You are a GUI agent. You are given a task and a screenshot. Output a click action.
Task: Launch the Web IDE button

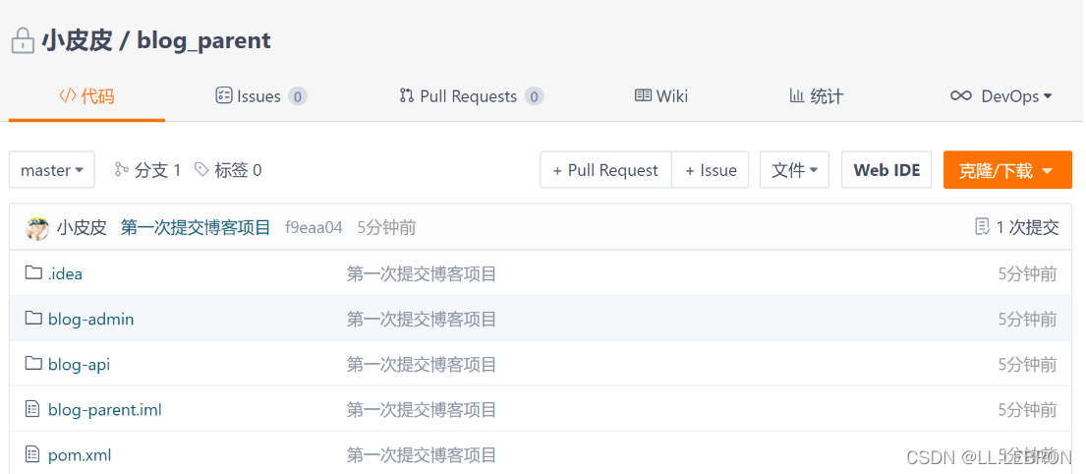886,170
